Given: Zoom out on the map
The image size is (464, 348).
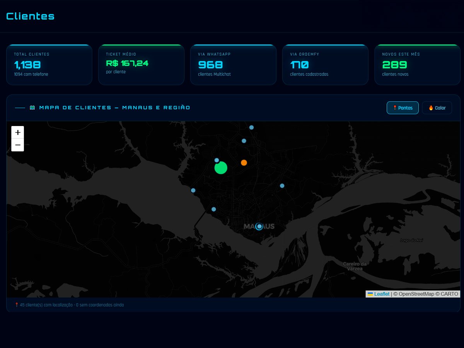Looking at the screenshot, I should click(17, 145).
